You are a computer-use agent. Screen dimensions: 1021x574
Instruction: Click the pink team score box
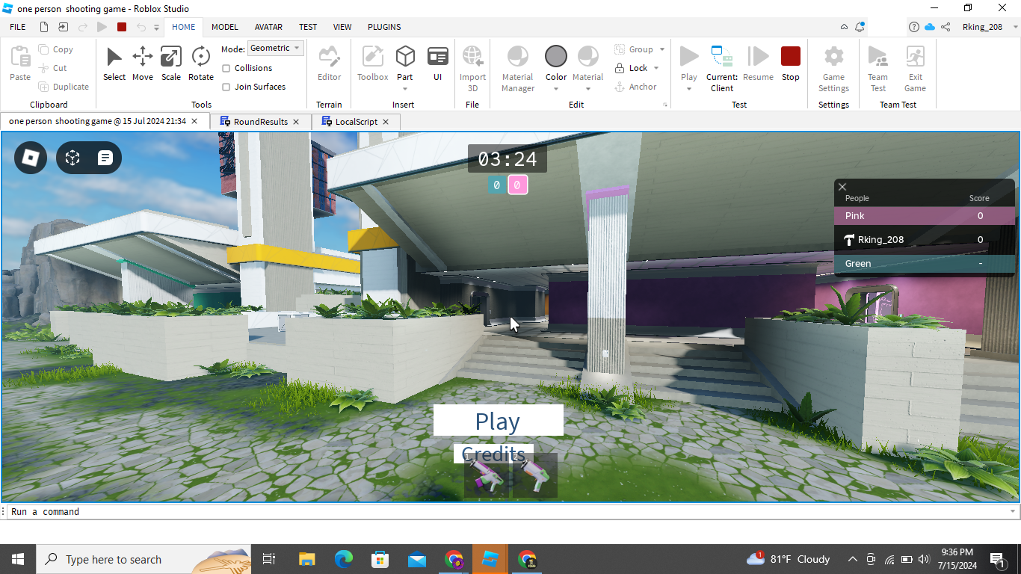tap(517, 185)
